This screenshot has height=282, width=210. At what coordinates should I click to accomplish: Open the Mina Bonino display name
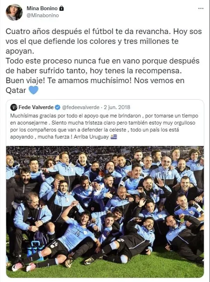tap(42, 8)
